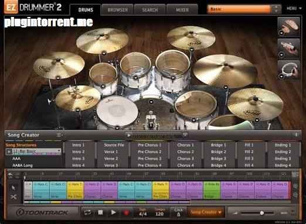The height and width of the screenshot is (224, 306).
Task: Trigger the tambourine percussion thumbnail
Action: [288, 70]
